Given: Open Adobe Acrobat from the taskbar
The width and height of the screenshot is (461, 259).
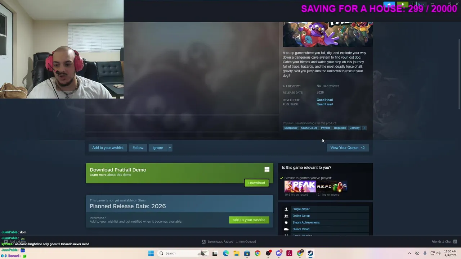Looking at the screenshot, I should pos(289,253).
